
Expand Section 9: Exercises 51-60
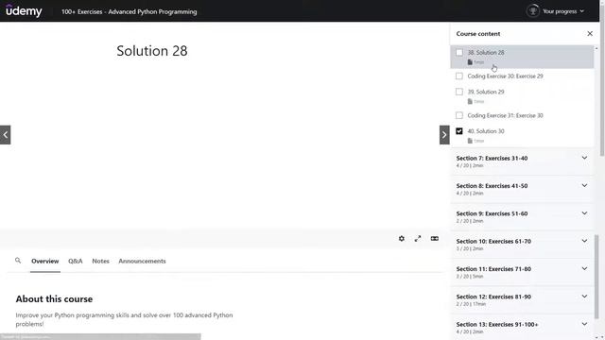522,216
